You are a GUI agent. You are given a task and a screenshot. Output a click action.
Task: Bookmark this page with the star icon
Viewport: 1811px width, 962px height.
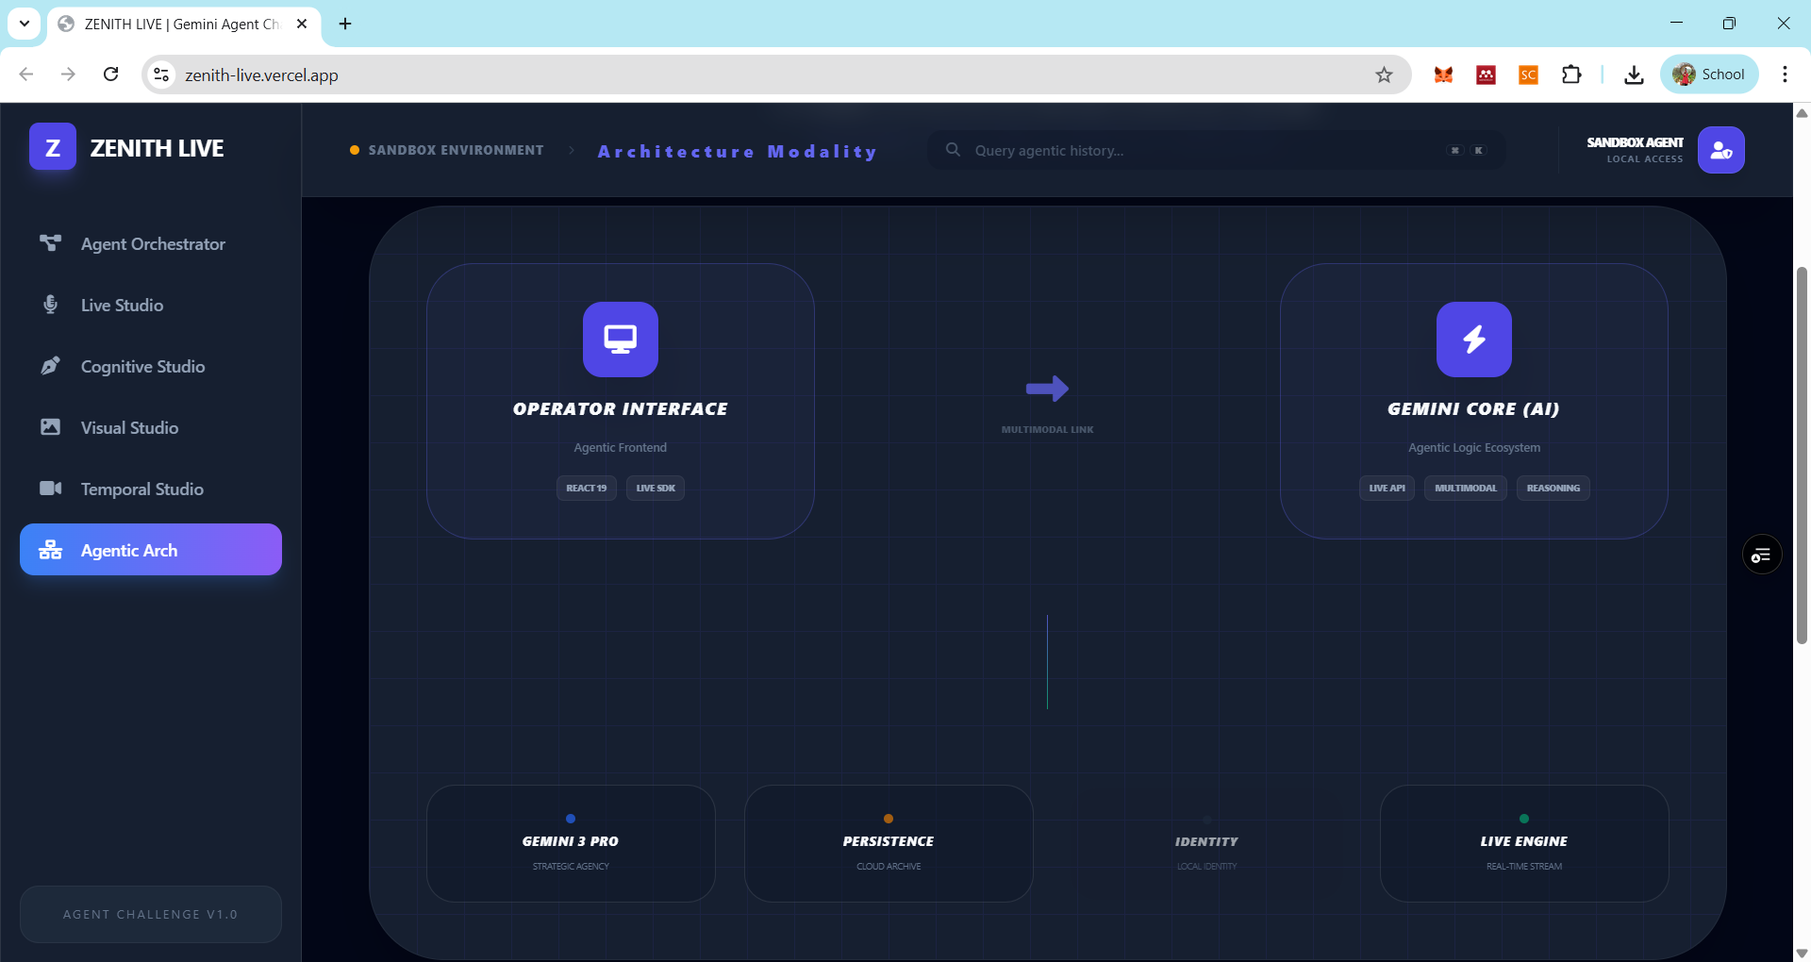(x=1384, y=75)
